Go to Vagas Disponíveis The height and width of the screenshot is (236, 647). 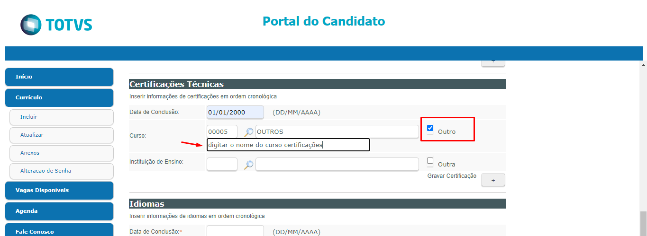(59, 190)
